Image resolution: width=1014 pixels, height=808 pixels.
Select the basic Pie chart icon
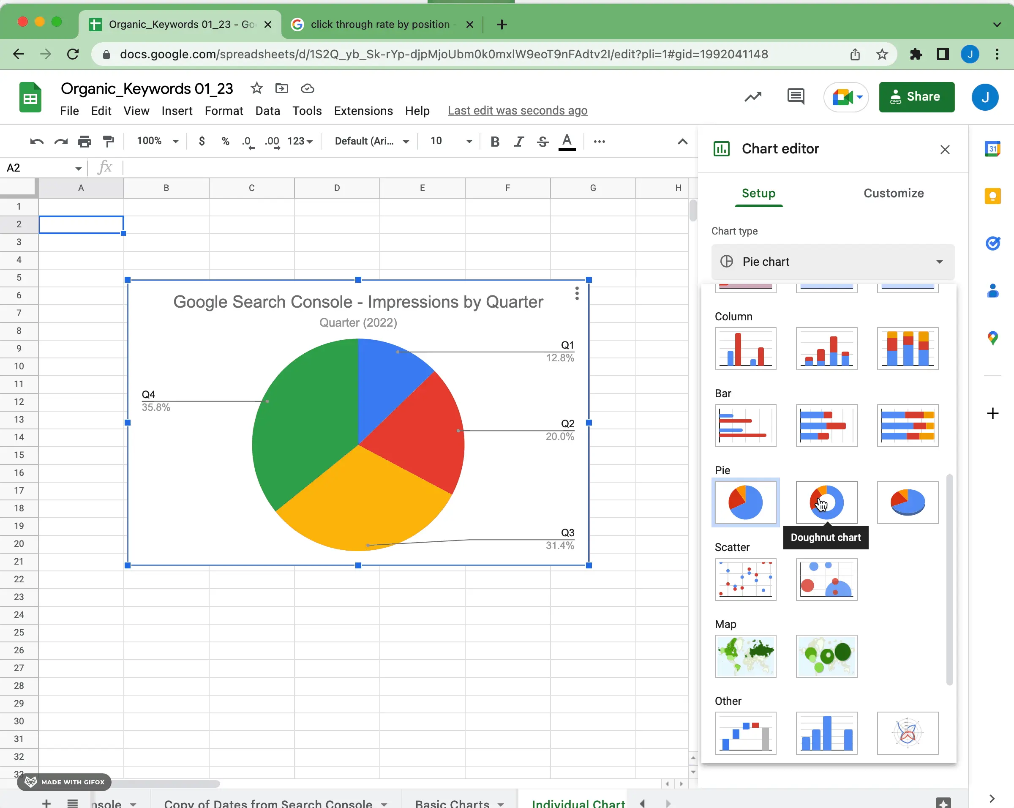click(744, 501)
